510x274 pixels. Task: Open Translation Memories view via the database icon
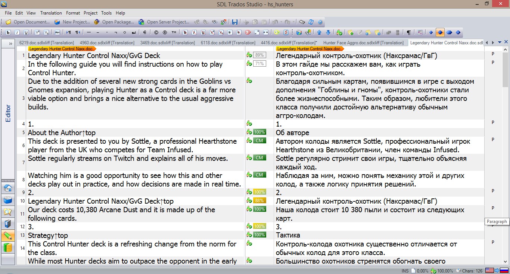[8, 248]
